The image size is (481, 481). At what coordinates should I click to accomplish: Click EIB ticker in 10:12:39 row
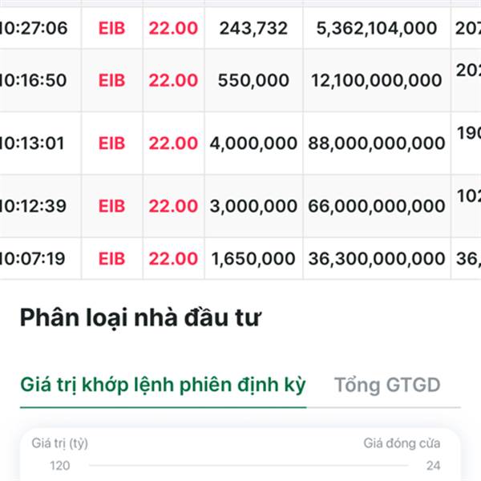(x=111, y=206)
